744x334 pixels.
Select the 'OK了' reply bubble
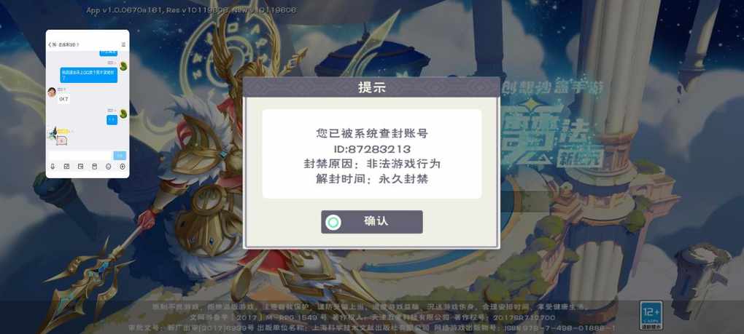point(64,100)
